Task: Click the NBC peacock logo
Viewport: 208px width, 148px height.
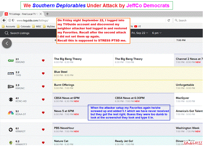Action: tap(11, 112)
